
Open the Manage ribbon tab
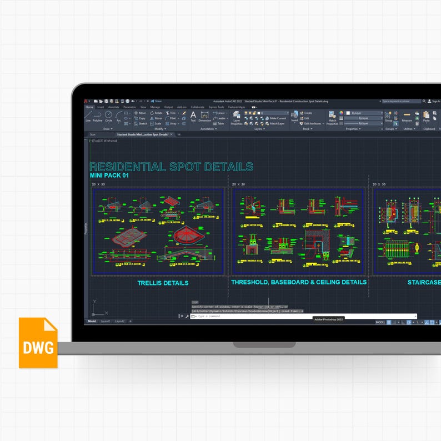point(155,107)
